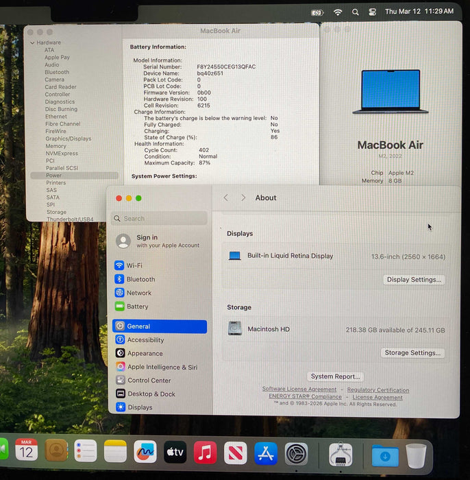Click the date and time in menu bar
Image resolution: width=470 pixels, height=480 pixels.
419,12
